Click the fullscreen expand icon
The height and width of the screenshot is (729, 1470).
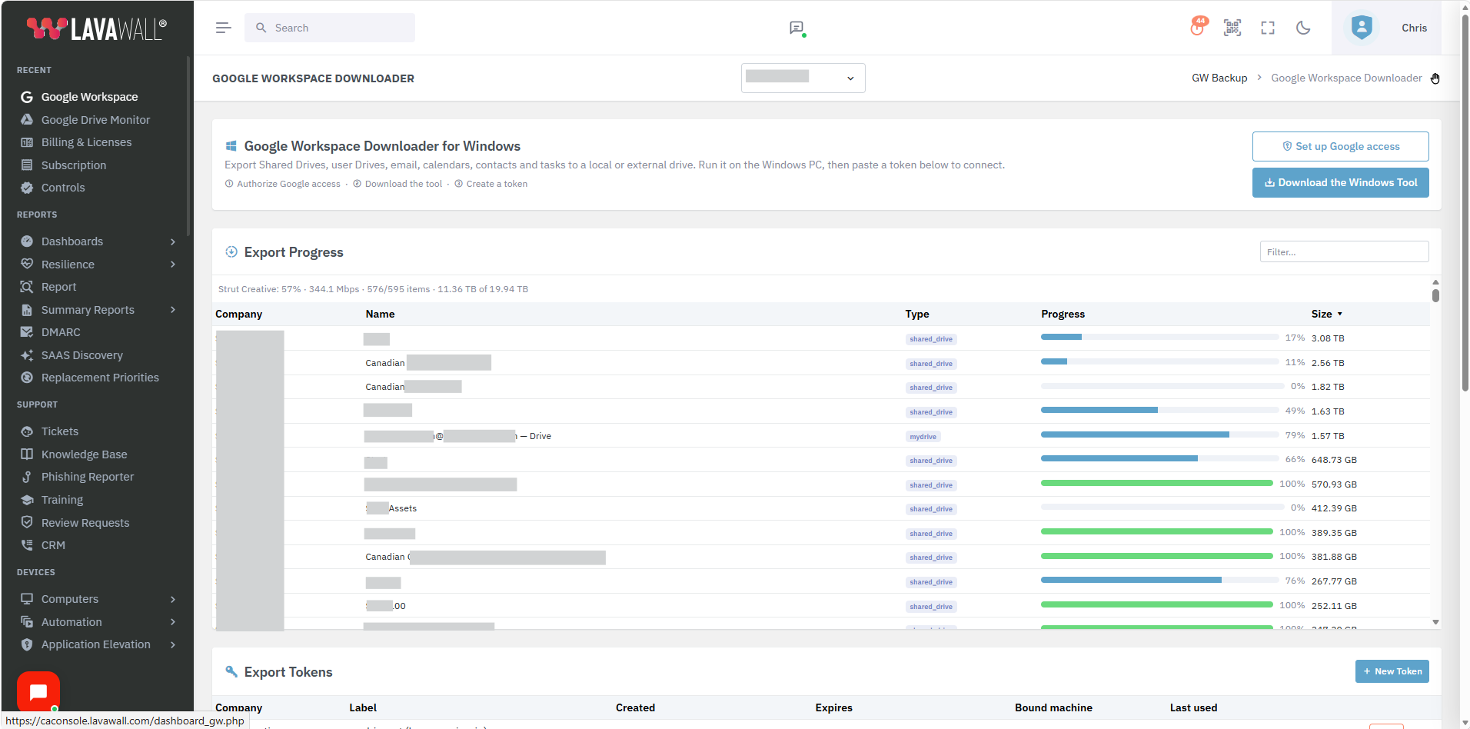coord(1268,28)
